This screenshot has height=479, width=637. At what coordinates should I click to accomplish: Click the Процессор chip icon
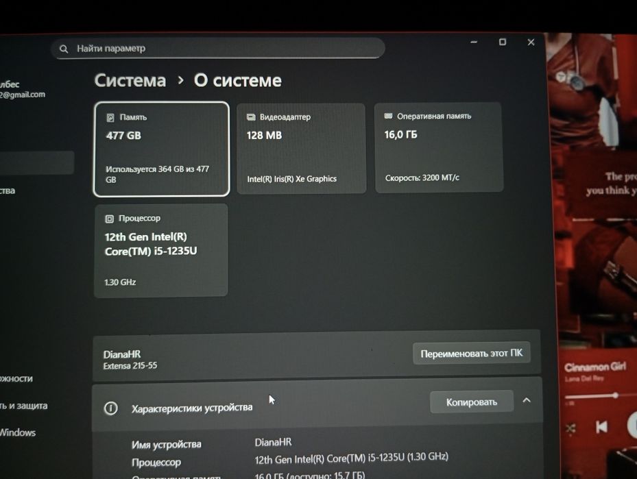[x=109, y=219]
